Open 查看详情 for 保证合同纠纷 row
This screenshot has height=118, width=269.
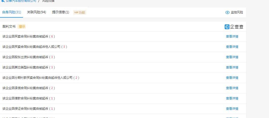232,109
